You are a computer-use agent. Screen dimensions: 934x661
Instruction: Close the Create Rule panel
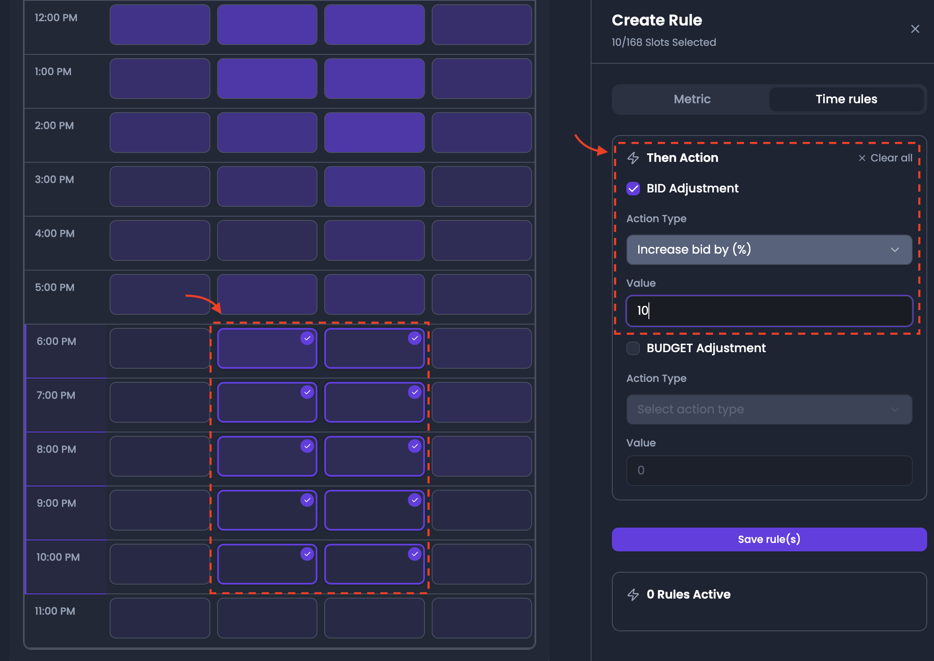tap(915, 29)
